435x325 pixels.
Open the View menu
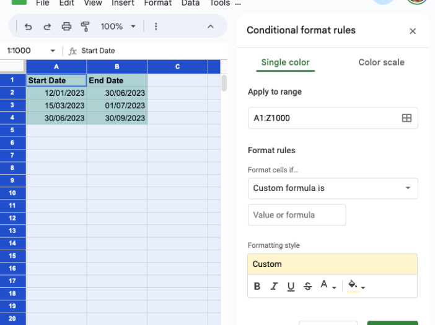93,3
